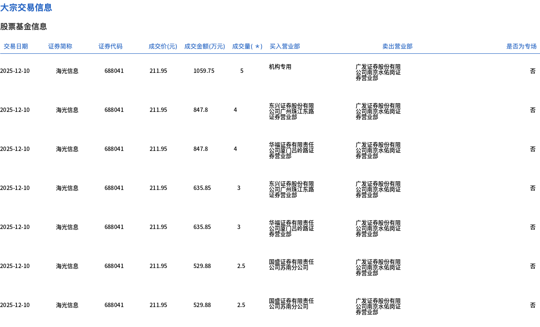Select the 机构专用 buyer cell

click(280, 67)
